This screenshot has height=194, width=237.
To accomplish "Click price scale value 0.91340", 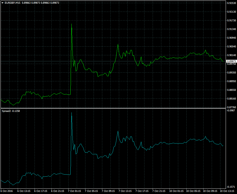I will pos(231,29).
